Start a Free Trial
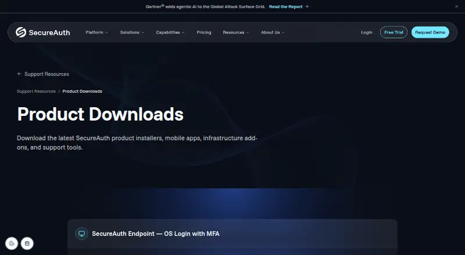Screen dimensions: 465x255 394,32
